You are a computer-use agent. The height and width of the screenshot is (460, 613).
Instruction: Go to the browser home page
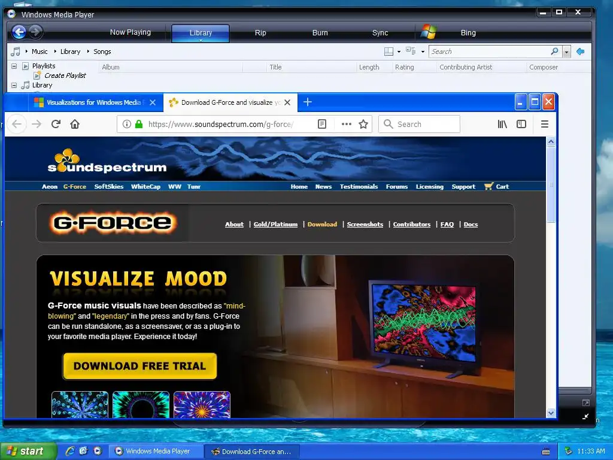[75, 124]
